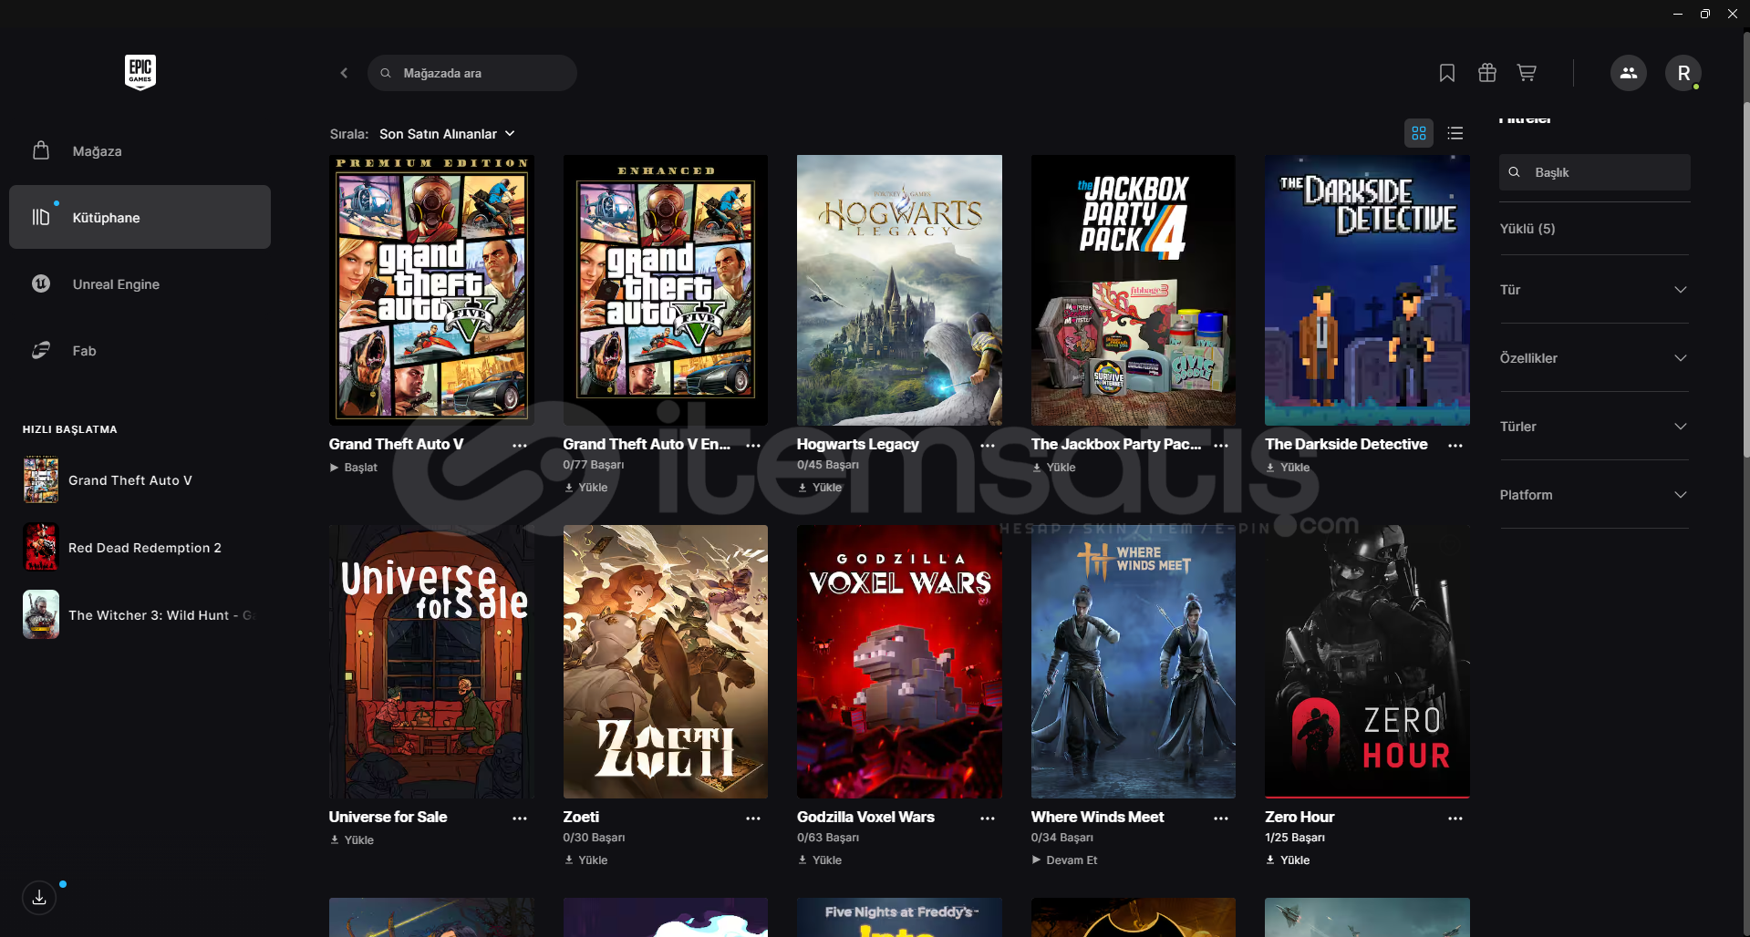The image size is (1750, 937).
Task: Expand the Özellikler filter
Action: click(x=1594, y=358)
